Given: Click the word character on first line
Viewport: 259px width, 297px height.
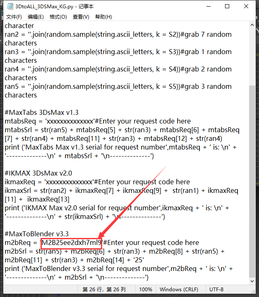Looking at the screenshot, I should click(19, 26).
